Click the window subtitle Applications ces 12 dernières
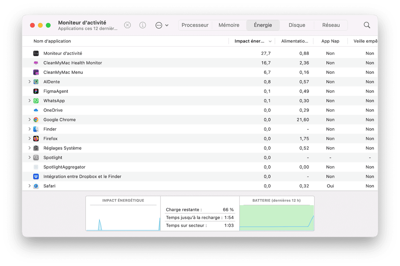This screenshot has height=266, width=400. click(87, 29)
